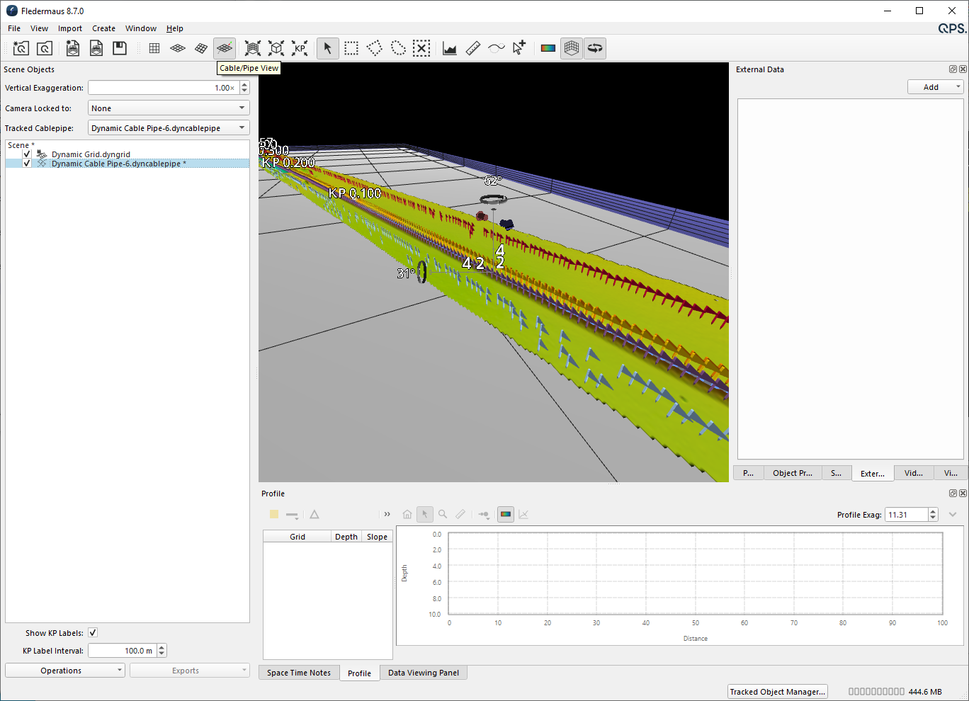Choose the arrow pointer select tool
Screen dimensions: 969x701
[x=327, y=48]
